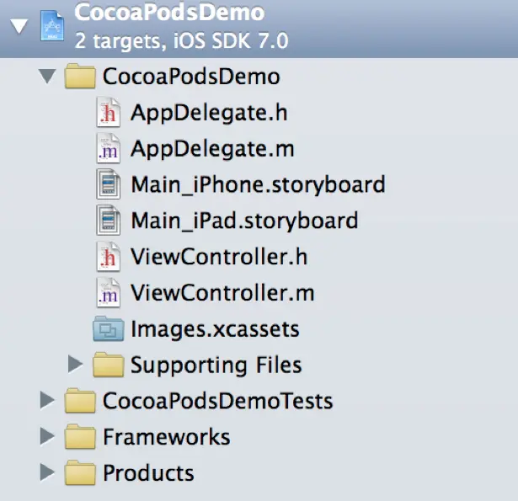Select the CocoaPodsDemoTests group label

pos(217,401)
